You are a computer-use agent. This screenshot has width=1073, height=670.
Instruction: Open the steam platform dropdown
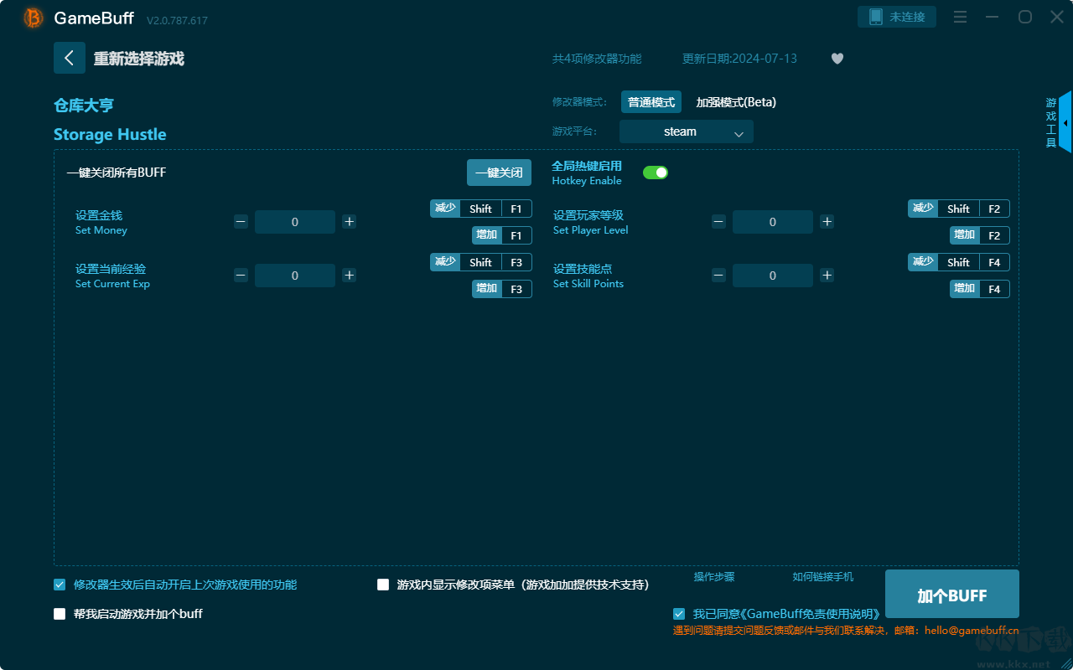coord(687,131)
